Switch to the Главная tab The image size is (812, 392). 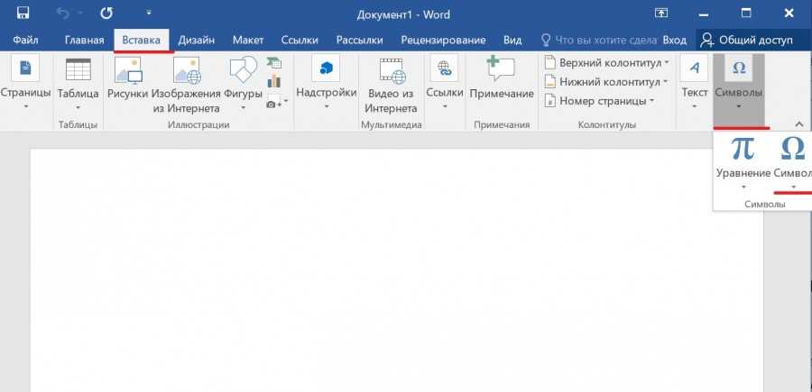(x=85, y=41)
